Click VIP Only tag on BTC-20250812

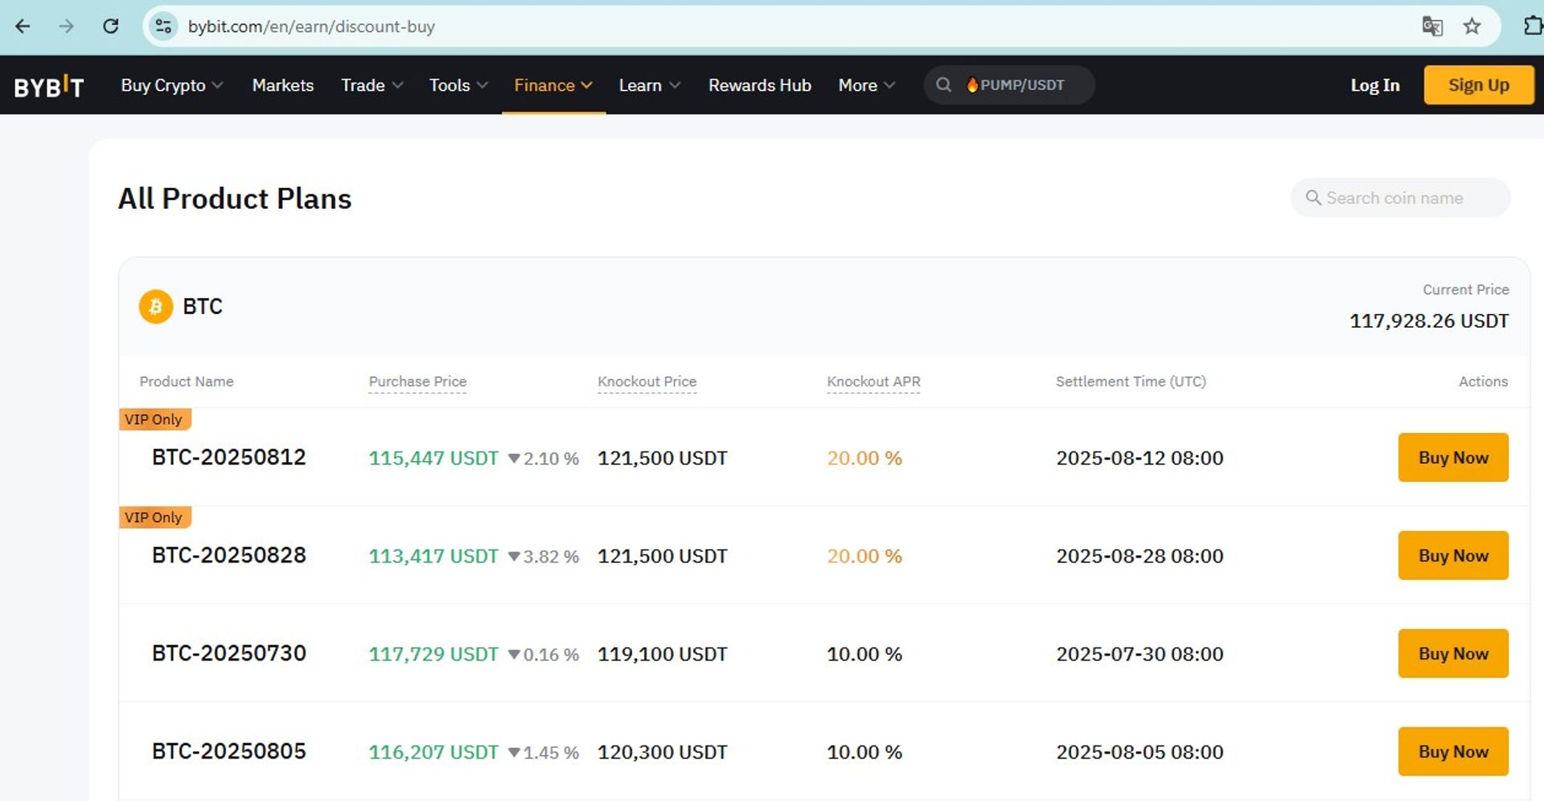[x=155, y=419]
